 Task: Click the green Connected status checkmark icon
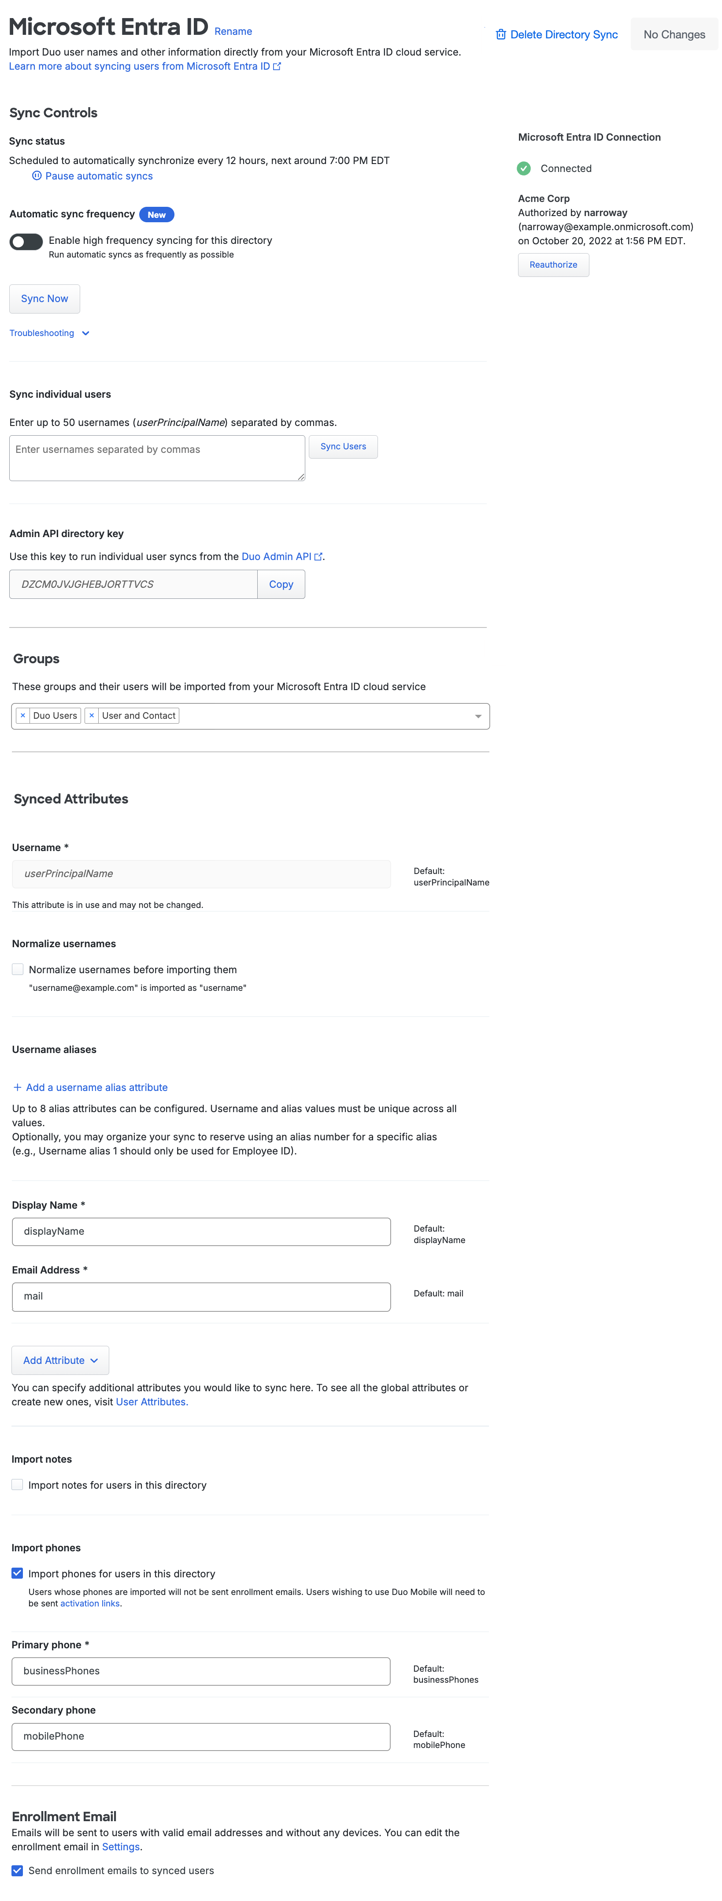(x=524, y=168)
